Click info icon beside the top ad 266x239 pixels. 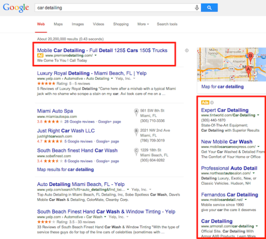(187, 51)
